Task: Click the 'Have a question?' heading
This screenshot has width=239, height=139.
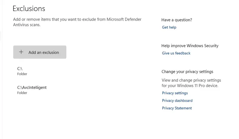Action: pos(177,20)
